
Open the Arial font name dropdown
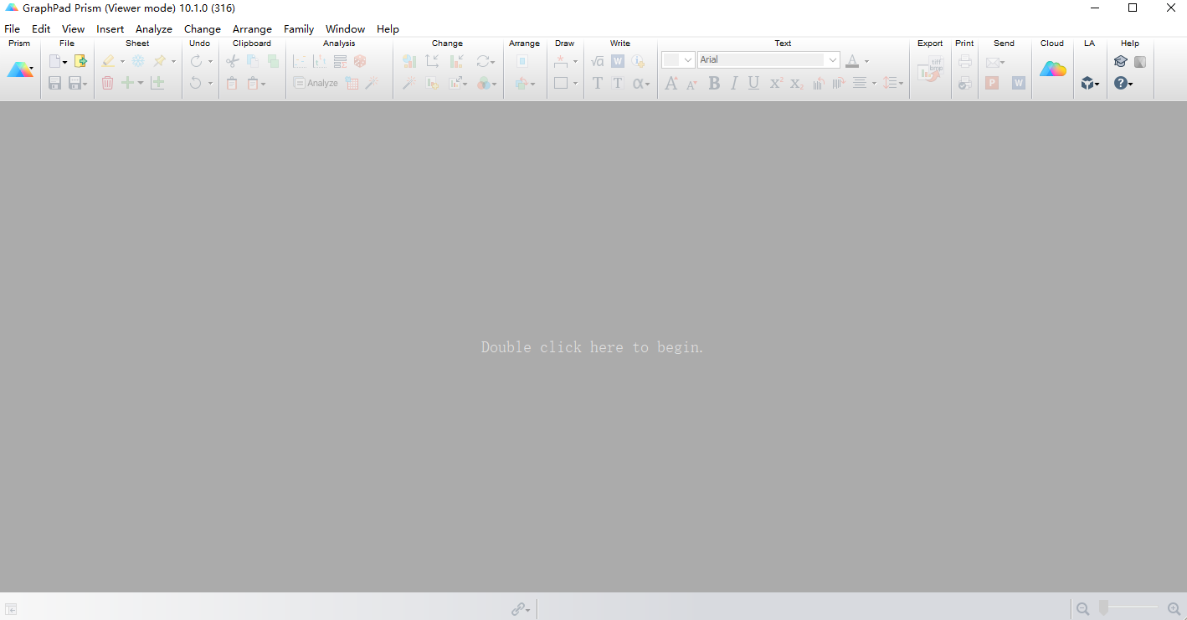[832, 59]
